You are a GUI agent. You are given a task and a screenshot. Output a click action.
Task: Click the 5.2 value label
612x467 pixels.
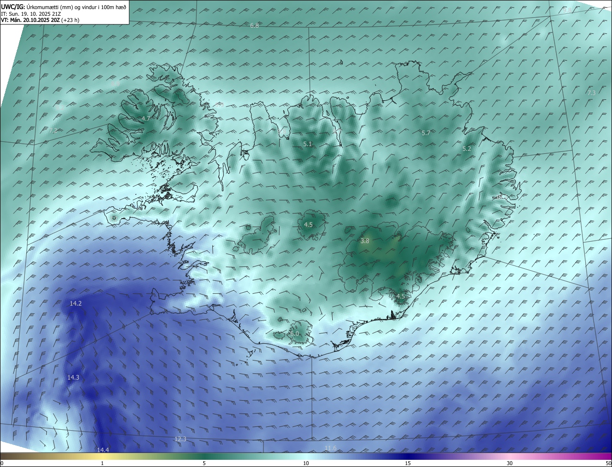(467, 149)
